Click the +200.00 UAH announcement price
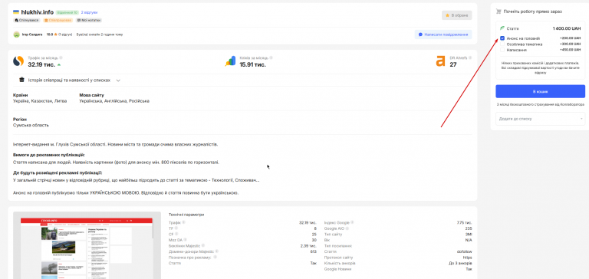The width and height of the screenshot is (589, 279). click(570, 38)
